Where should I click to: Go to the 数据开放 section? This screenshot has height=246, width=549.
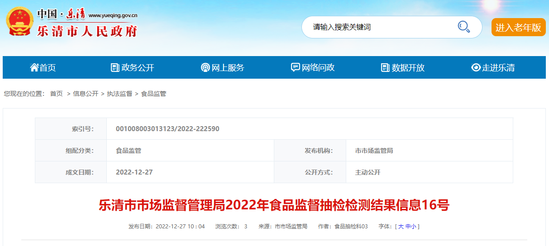(x=408, y=68)
